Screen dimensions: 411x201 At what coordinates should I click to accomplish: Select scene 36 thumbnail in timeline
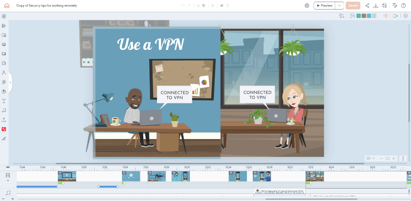click(262, 176)
